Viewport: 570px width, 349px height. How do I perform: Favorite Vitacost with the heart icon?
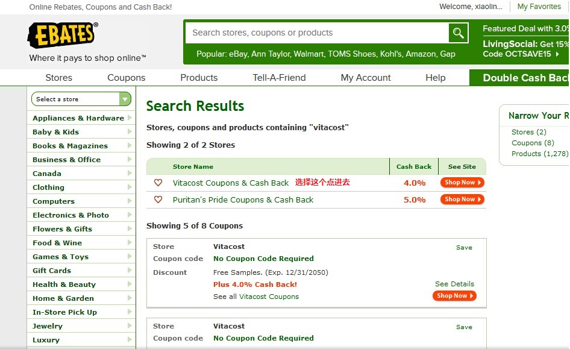(x=158, y=183)
